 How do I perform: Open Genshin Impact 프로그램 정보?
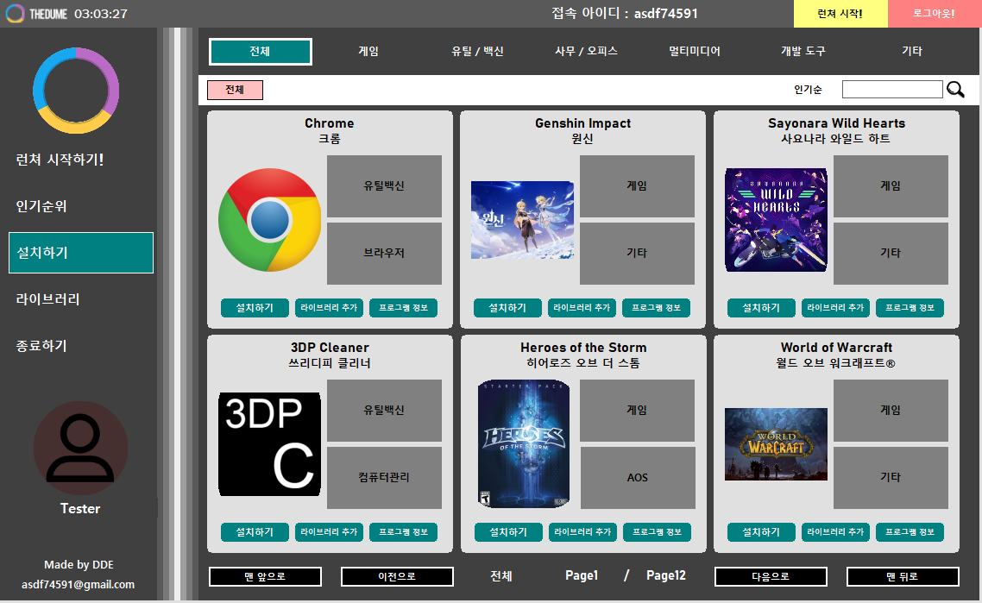click(657, 308)
